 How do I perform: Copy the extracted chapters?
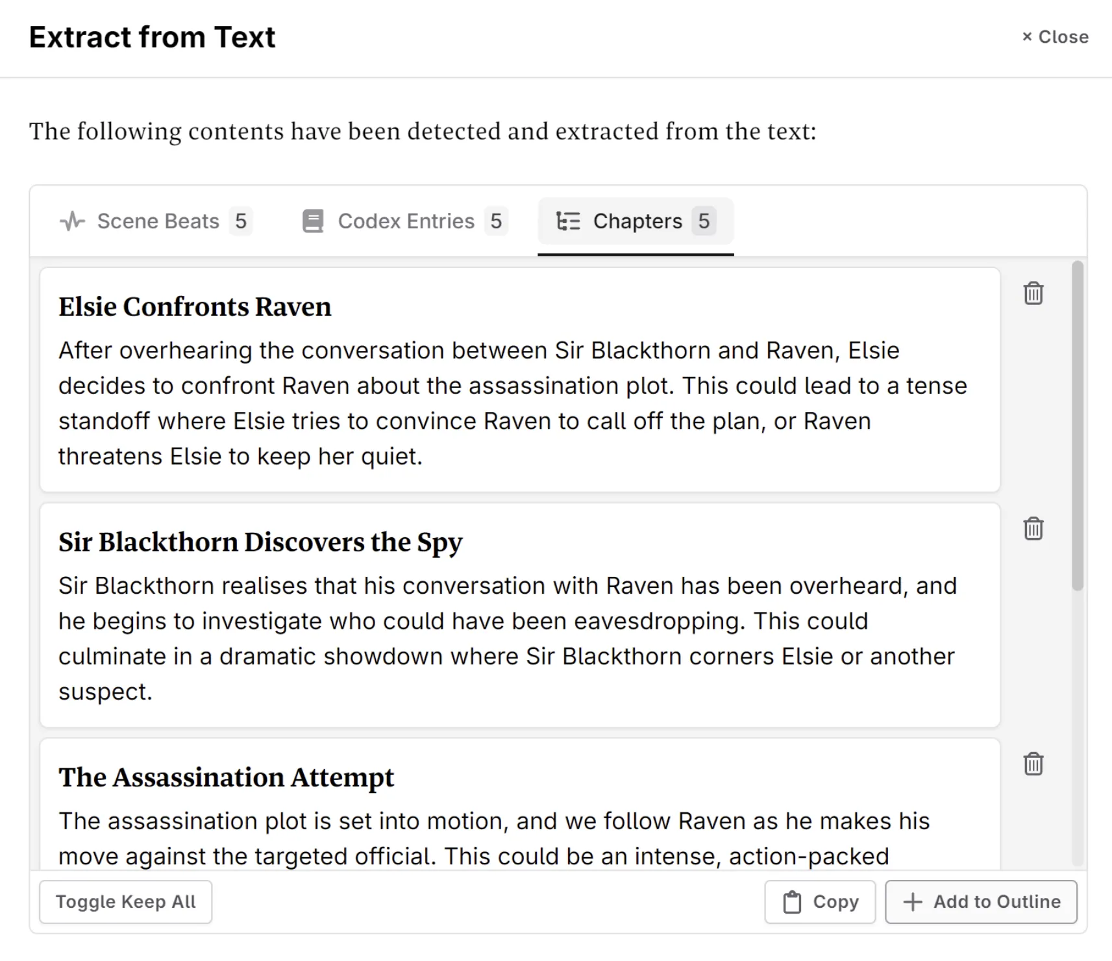coord(820,902)
